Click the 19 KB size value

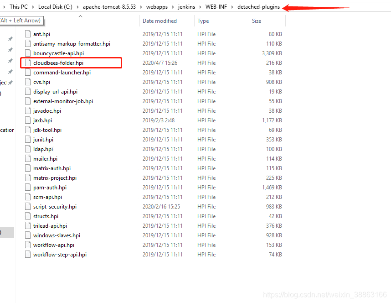275,92
